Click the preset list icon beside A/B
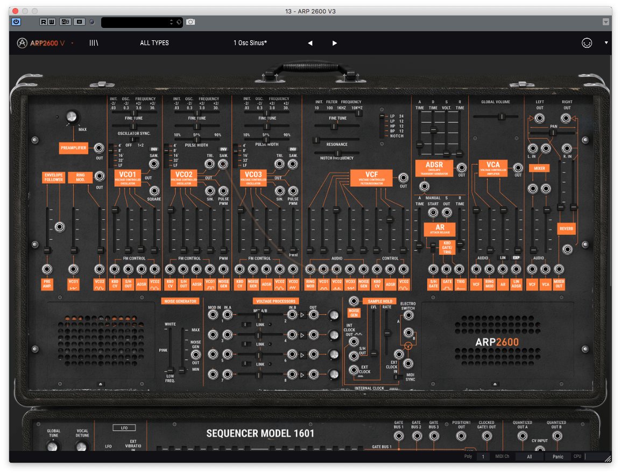 (x=79, y=21)
